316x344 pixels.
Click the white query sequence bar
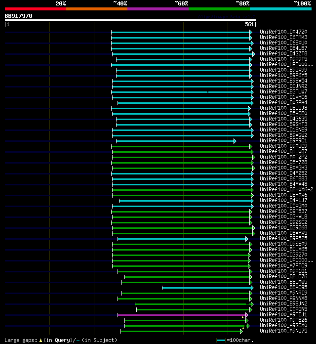point(130,20)
